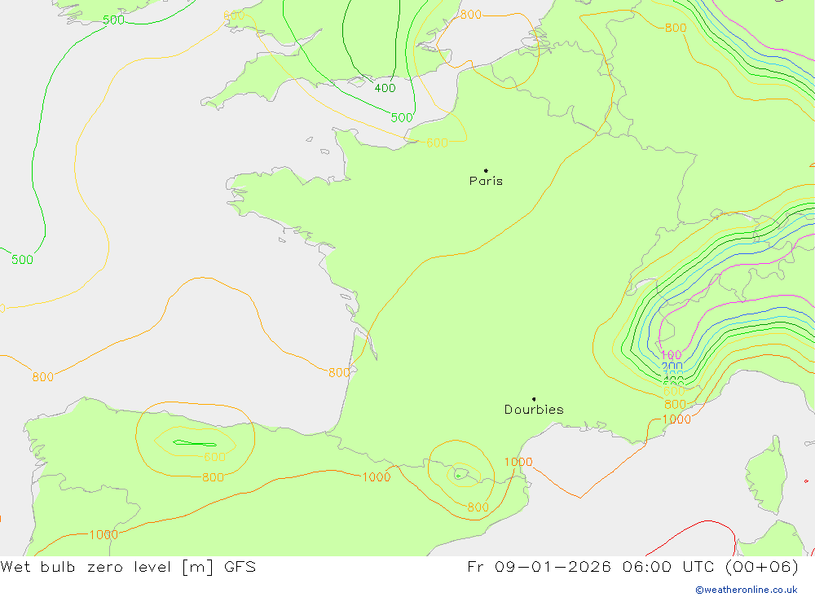The height and width of the screenshot is (597, 815).
Task: Click the Paris city label
Action: pyautogui.click(x=486, y=181)
